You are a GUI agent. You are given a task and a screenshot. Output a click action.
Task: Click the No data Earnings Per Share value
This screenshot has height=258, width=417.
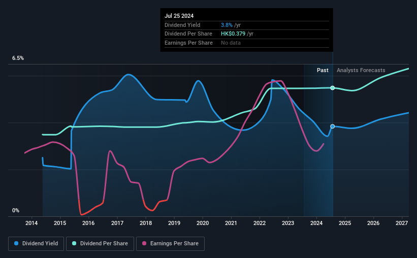pyautogui.click(x=231, y=43)
